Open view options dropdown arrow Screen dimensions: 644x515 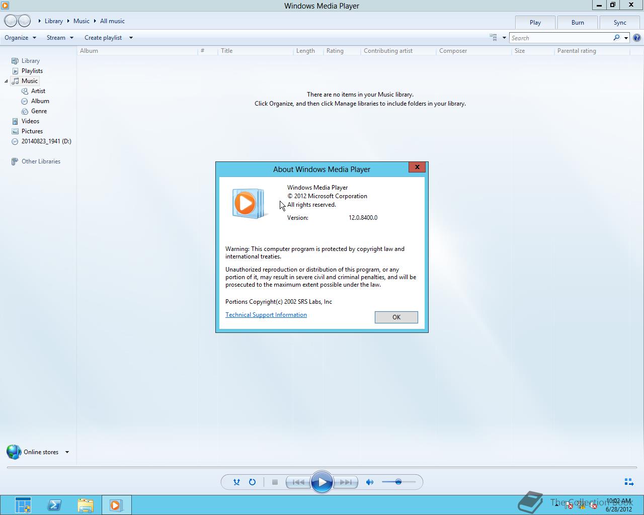click(x=504, y=38)
